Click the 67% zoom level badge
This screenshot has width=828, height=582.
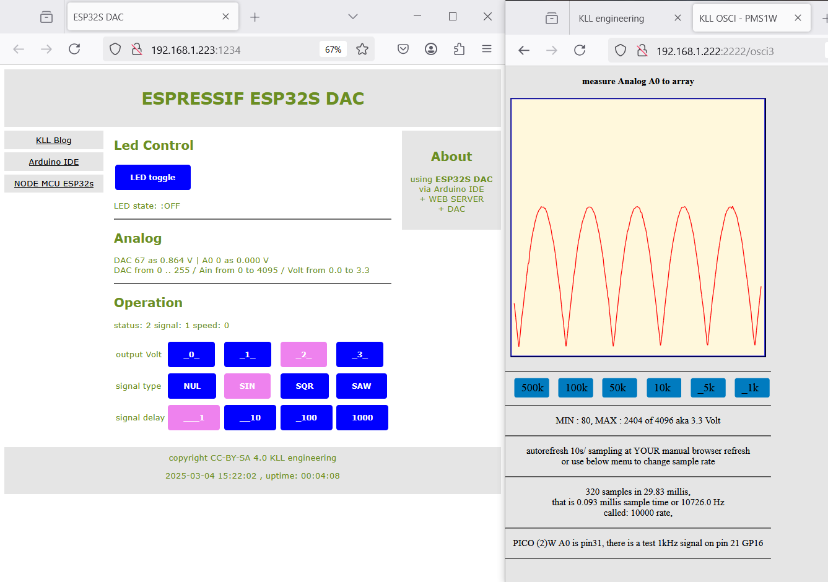[333, 50]
